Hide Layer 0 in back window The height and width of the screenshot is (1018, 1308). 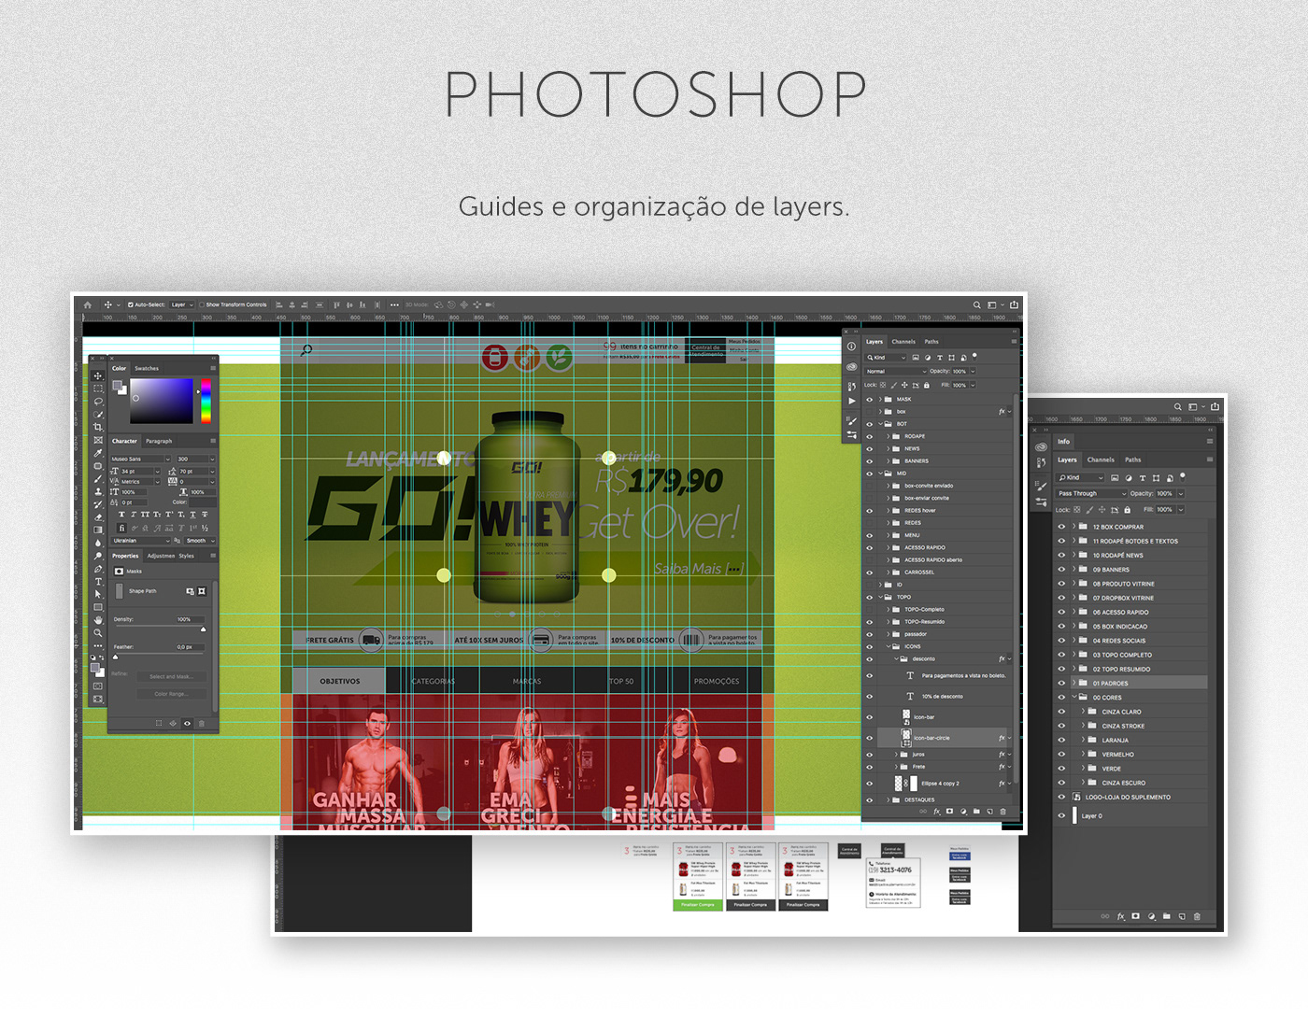coord(1061,815)
